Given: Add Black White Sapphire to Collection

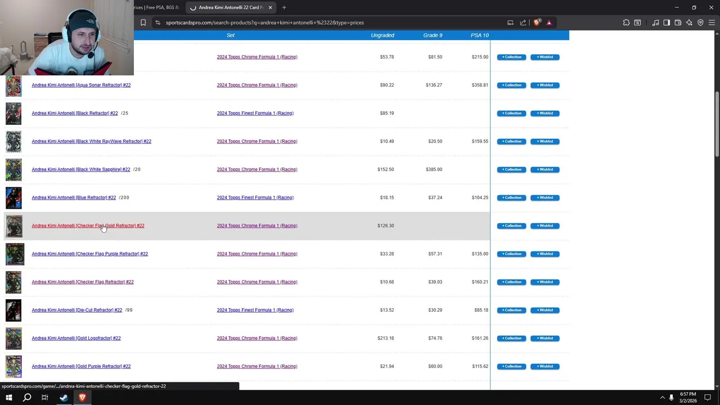Looking at the screenshot, I should click(511, 169).
